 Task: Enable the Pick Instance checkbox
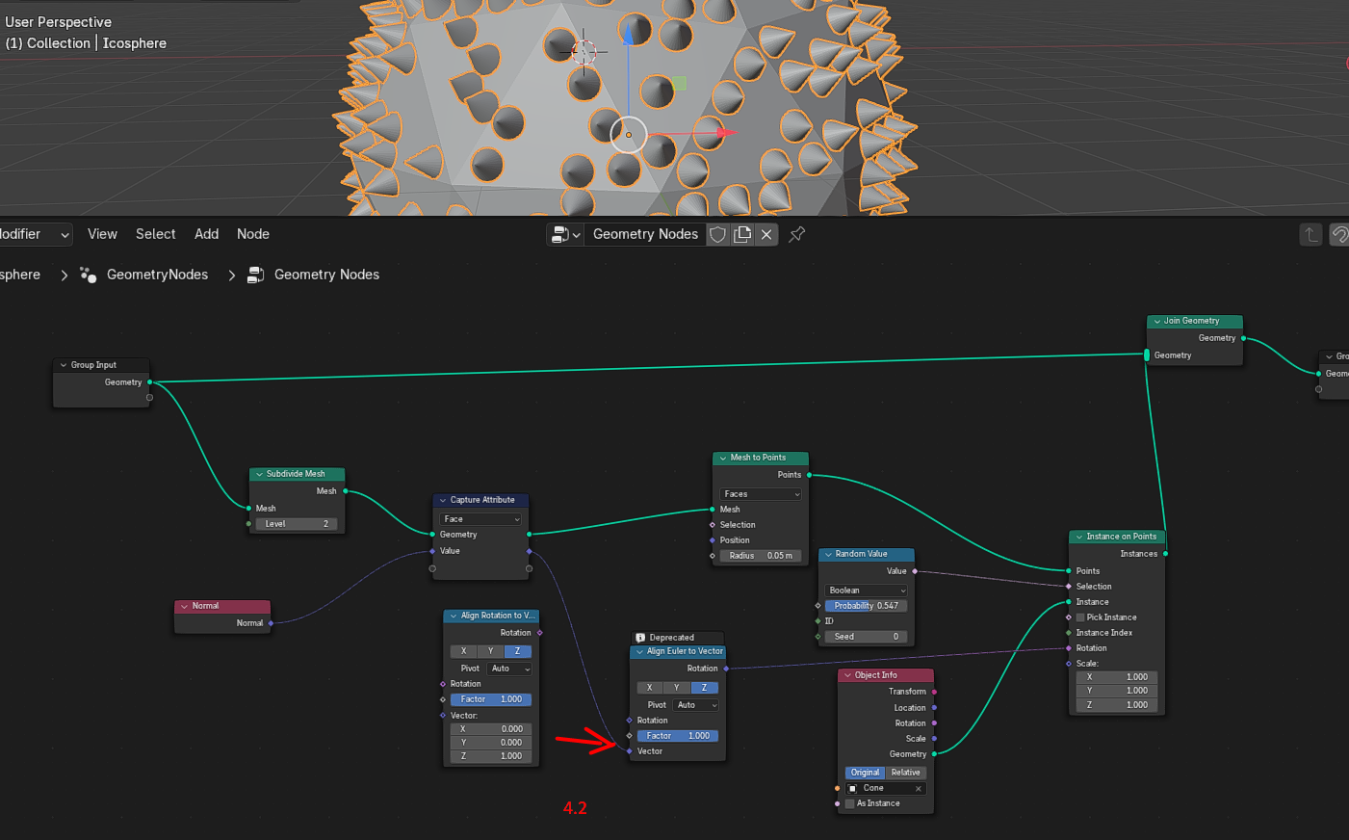1080,617
